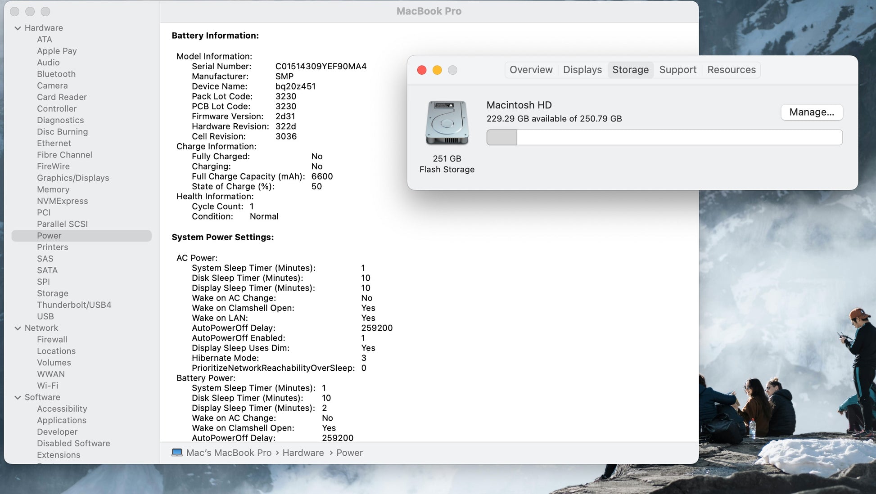
Task: Switch to the Overview tab
Action: click(531, 70)
